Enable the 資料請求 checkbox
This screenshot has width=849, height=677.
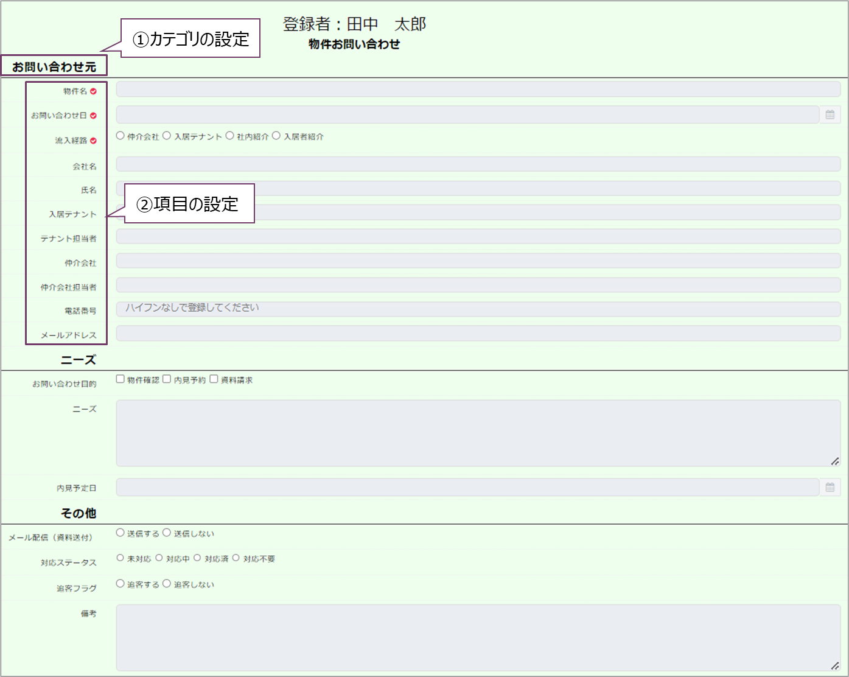pyautogui.click(x=214, y=379)
